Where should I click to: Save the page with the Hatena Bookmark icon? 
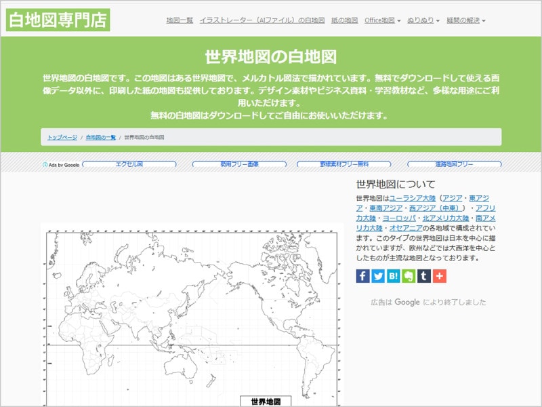click(x=394, y=276)
